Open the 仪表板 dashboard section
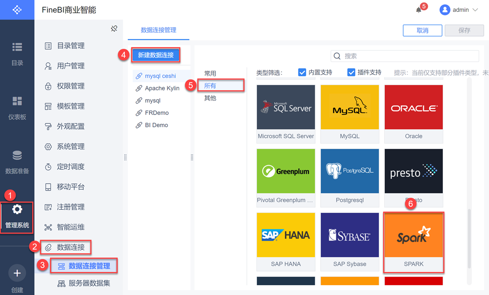The width and height of the screenshot is (489, 295). click(17, 108)
